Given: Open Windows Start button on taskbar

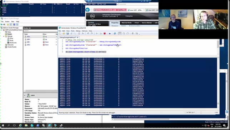Looking at the screenshot, I should 3,125.
